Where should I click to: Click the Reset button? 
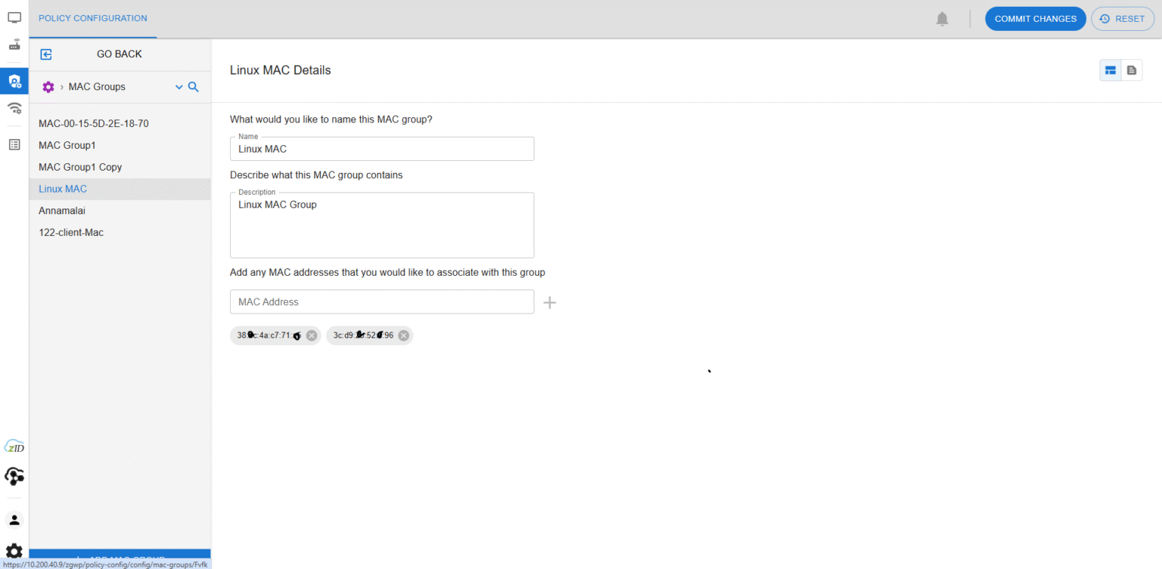(1123, 19)
